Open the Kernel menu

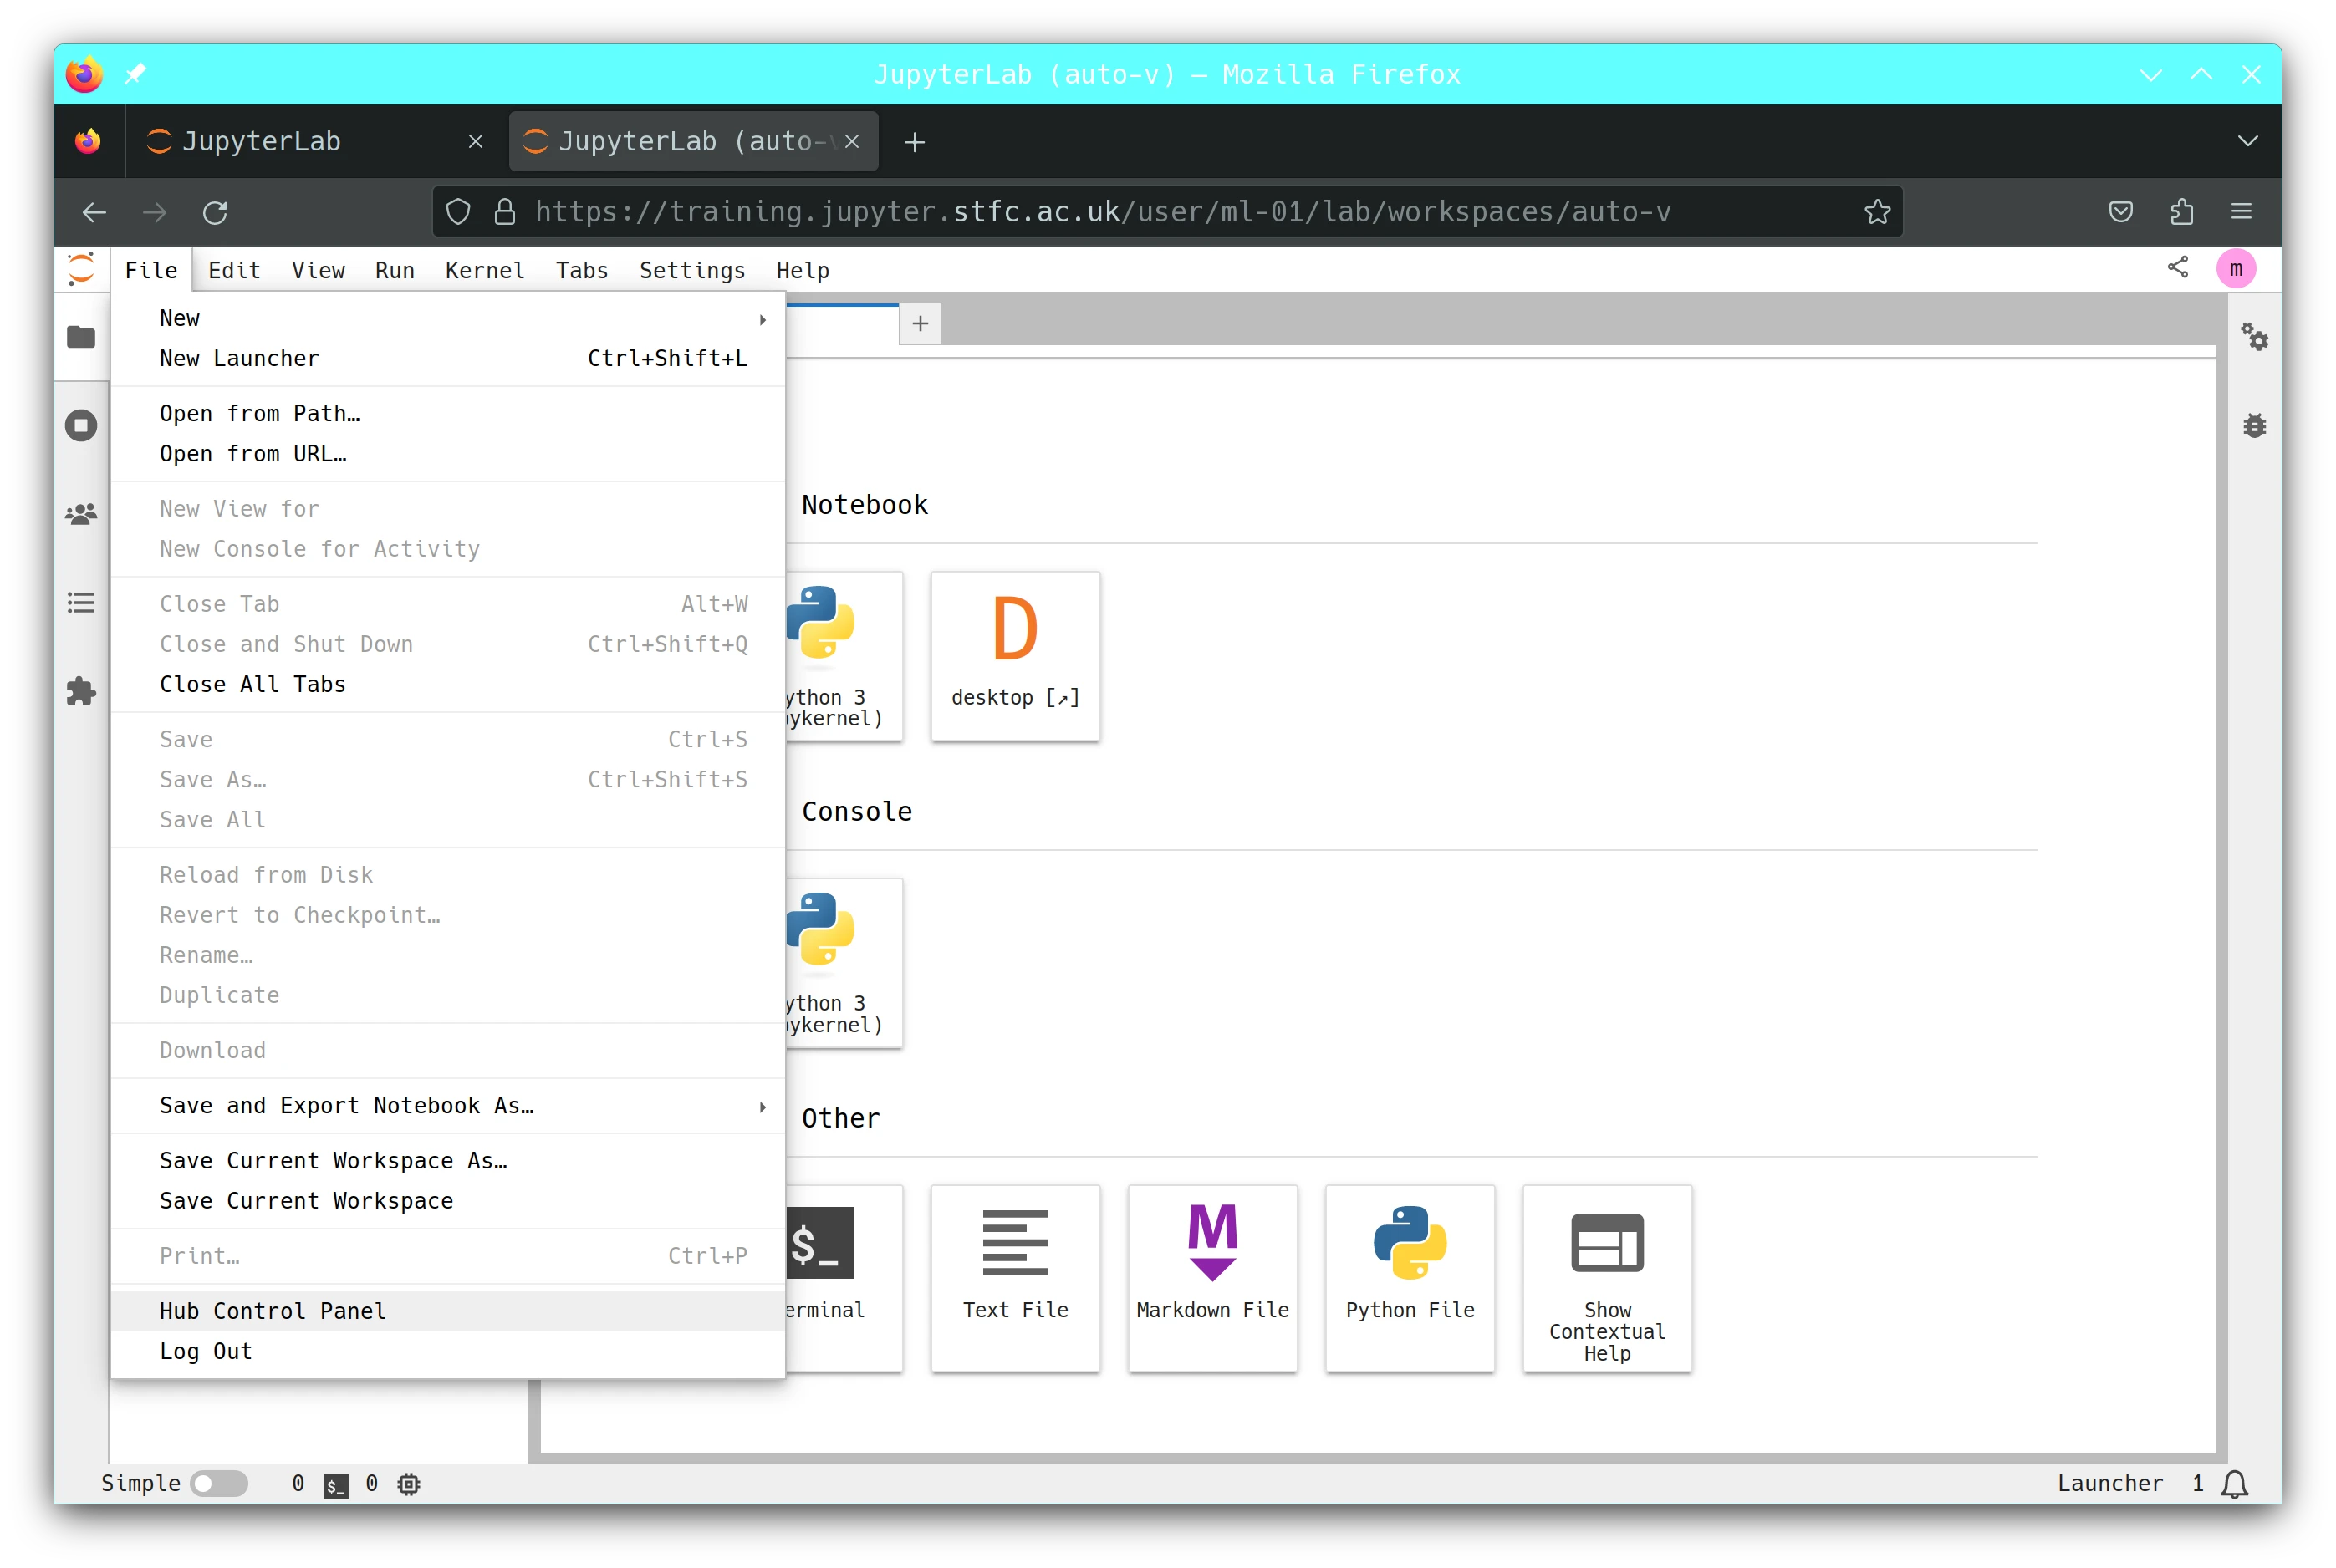click(484, 270)
